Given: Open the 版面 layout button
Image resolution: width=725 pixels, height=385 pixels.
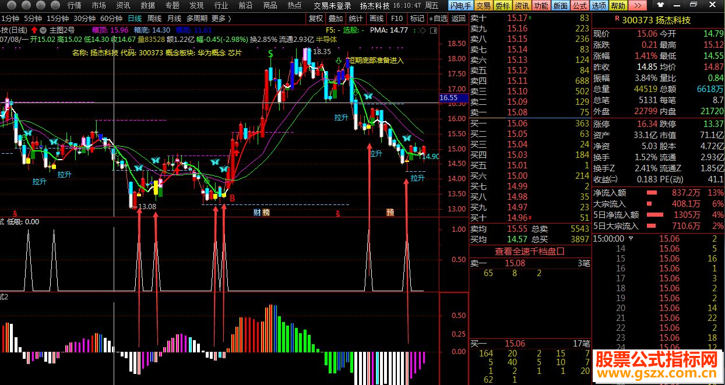Looking at the screenshot, I should [x=560, y=5].
